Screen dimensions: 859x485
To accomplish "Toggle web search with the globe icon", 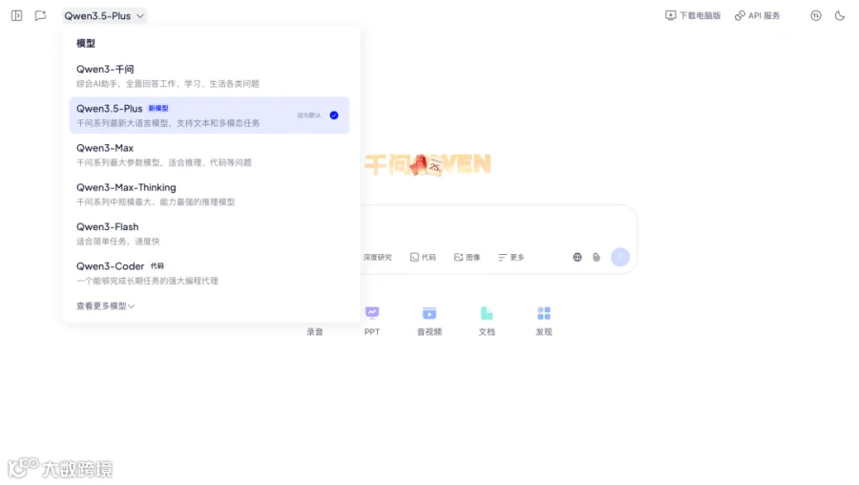I will tap(577, 257).
